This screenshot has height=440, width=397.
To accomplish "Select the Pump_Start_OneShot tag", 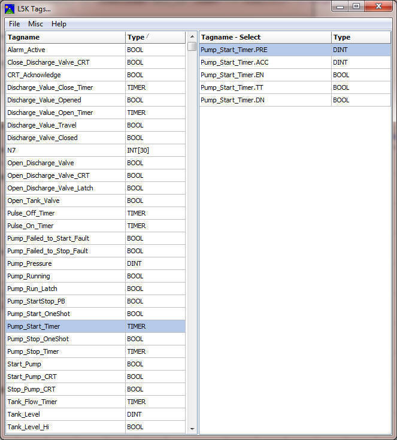I will tap(95, 314).
